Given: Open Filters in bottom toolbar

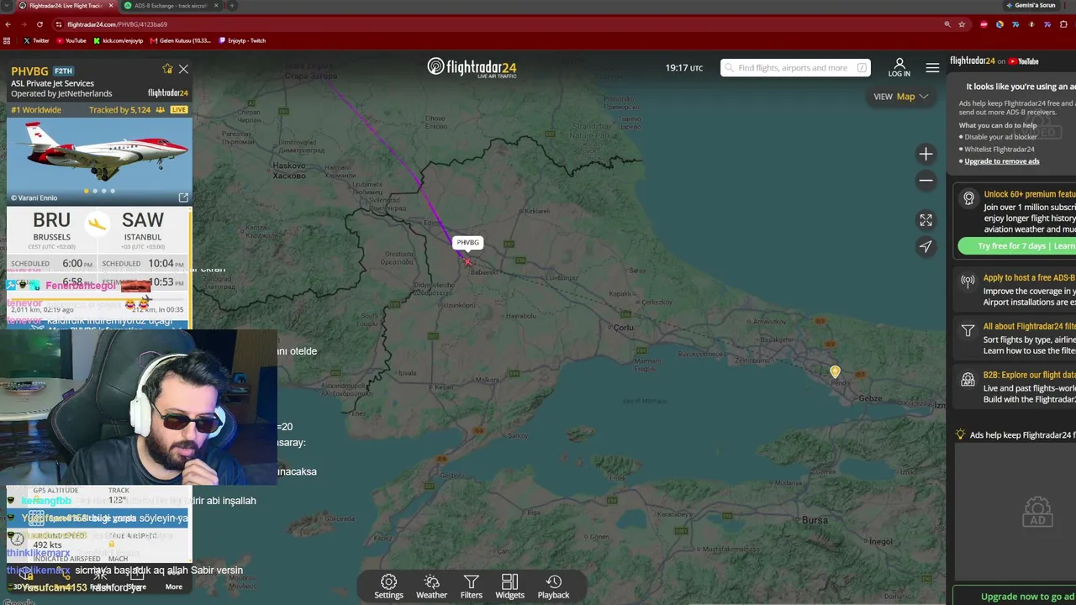Looking at the screenshot, I should pyautogui.click(x=472, y=587).
